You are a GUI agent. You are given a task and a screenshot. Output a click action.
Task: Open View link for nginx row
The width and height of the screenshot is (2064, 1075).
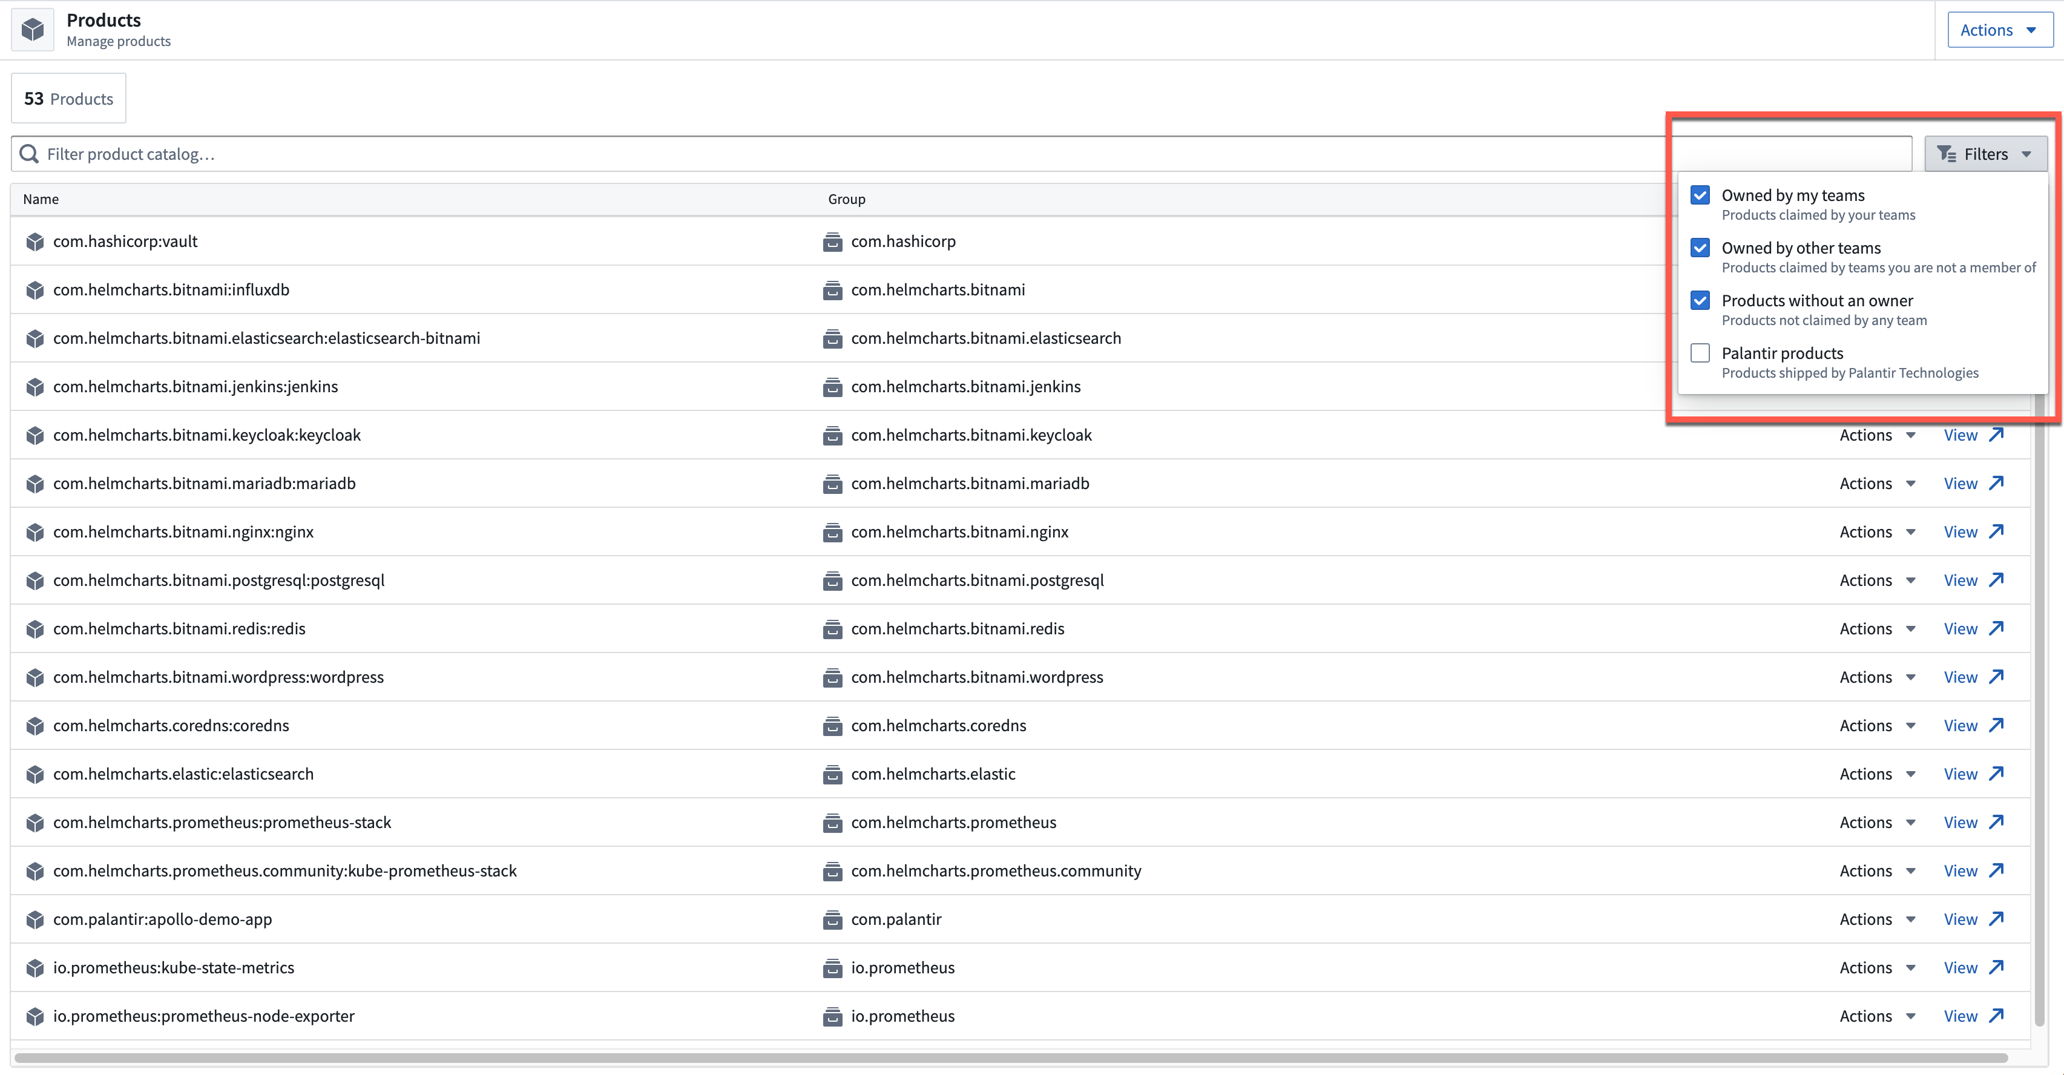1973,532
